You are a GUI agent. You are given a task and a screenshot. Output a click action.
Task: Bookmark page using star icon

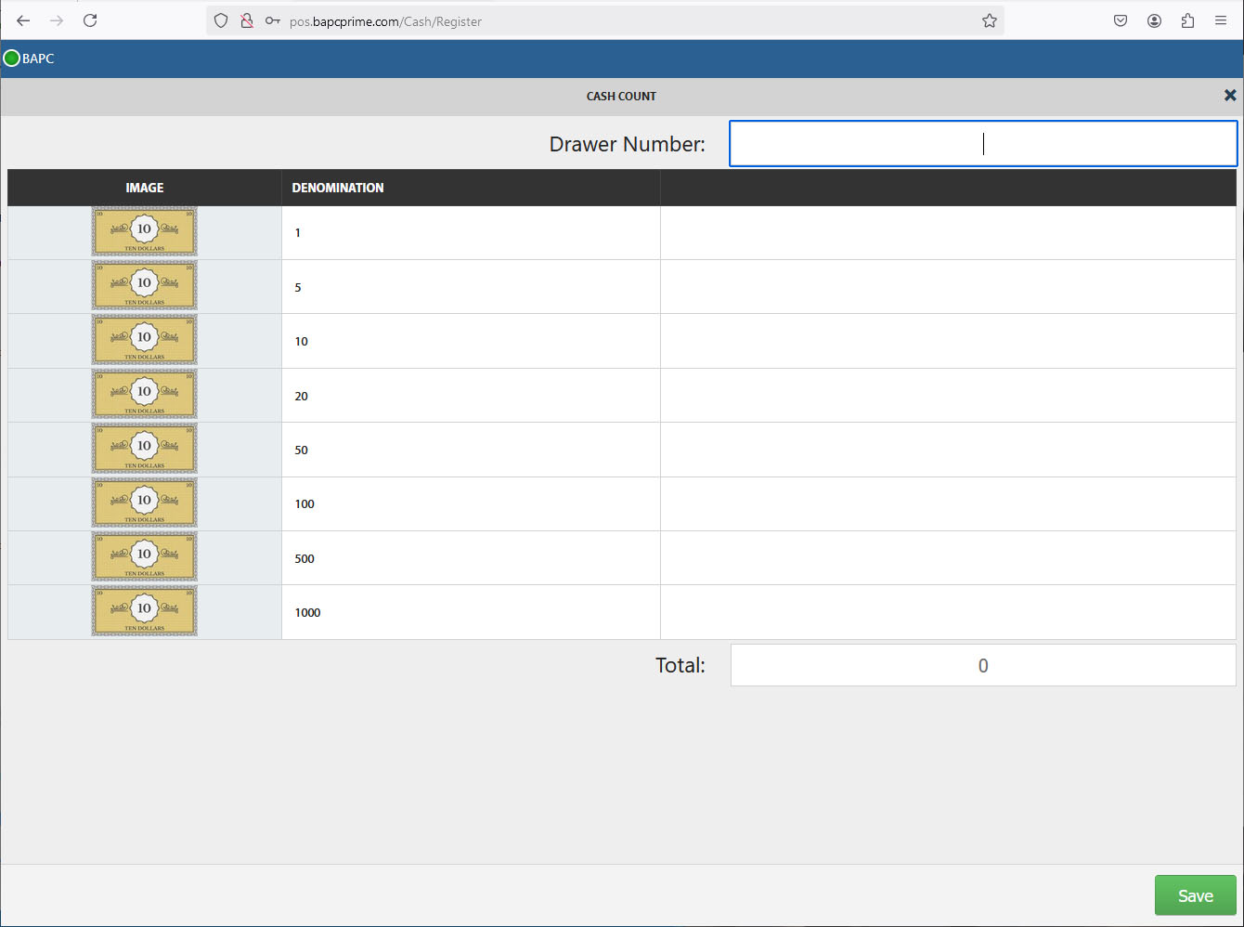click(x=990, y=20)
